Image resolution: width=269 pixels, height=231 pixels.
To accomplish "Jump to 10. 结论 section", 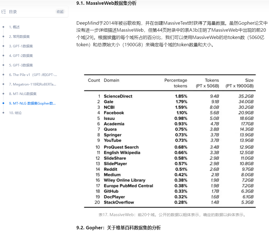I will 15,113.
